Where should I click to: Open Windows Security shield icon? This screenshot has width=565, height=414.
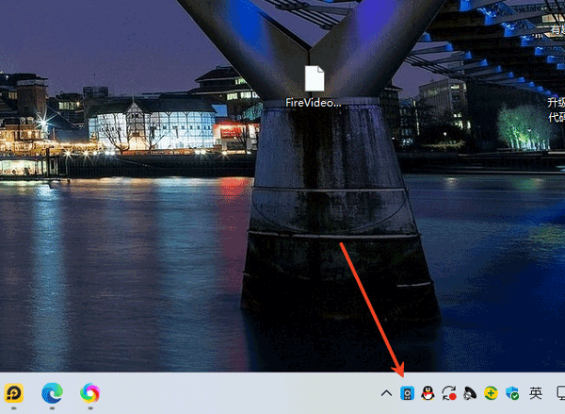512,393
